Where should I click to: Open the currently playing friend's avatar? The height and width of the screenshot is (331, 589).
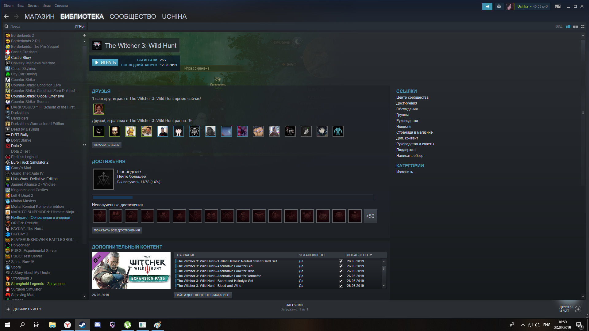coord(99,109)
